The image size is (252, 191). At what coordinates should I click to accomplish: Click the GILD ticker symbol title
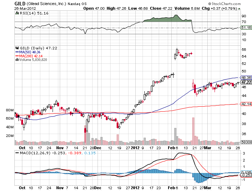click(20, 4)
